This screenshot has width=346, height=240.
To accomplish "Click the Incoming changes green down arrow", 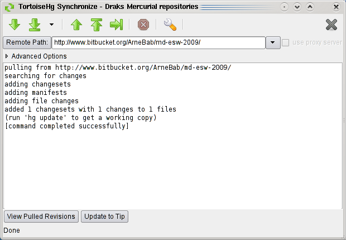I will 15,25.
